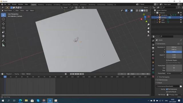The height and width of the screenshot is (103, 183).
Task: Open File Explorer from taskbar
Action: point(26,100)
